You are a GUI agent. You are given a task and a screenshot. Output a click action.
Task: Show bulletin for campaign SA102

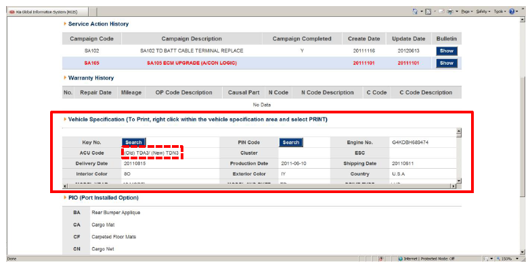click(447, 51)
